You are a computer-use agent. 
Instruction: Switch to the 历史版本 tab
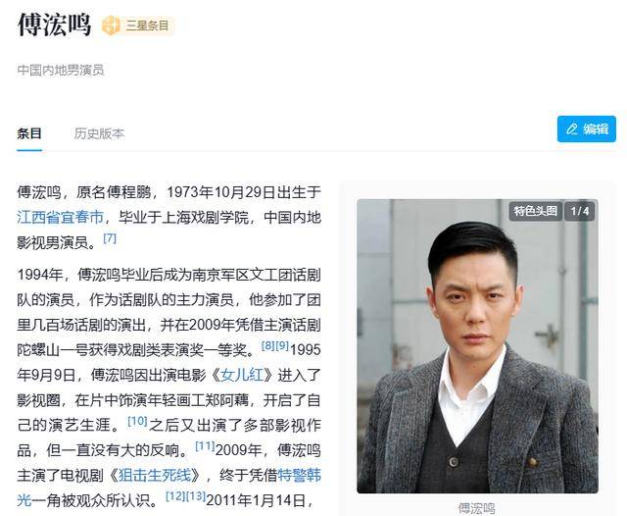tap(99, 133)
